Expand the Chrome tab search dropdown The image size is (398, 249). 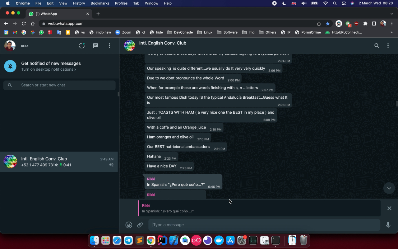pyautogui.click(x=392, y=14)
